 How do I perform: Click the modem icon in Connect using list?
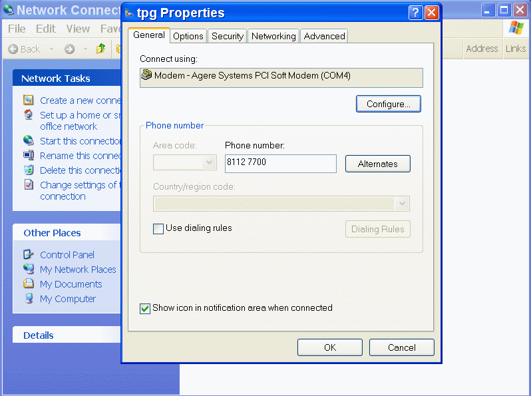click(146, 75)
